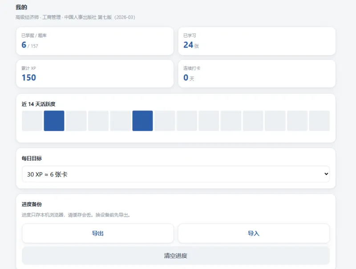Screen dimensions: 356x269
Task: Click the 高级经济师 subtitle text
Action: (x=75, y=17)
